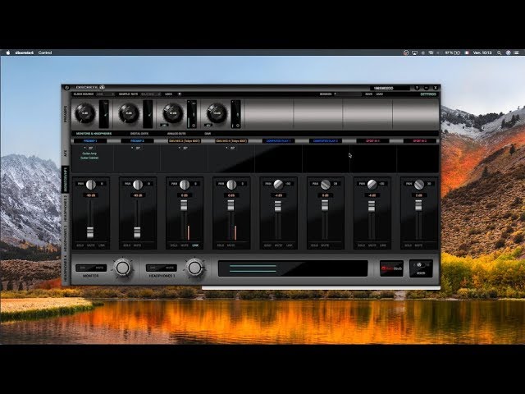The image size is (525, 394).
Task: Open the COMPUTER PLAY 1 source selector
Action: click(278, 141)
